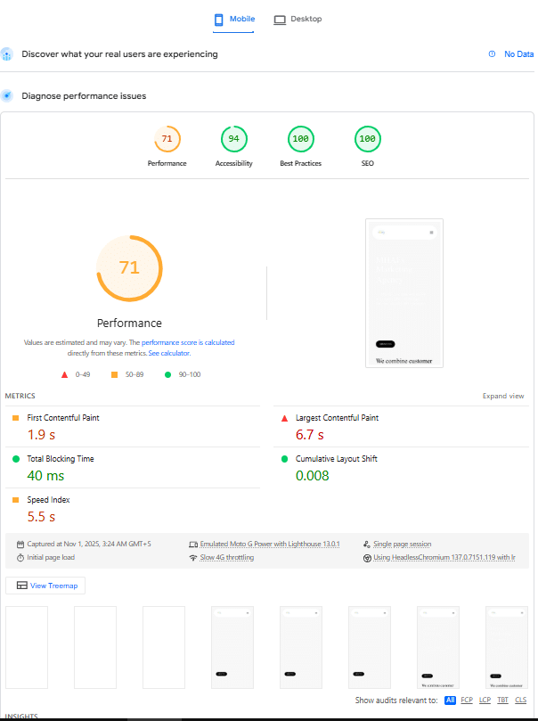This screenshot has width=538, height=721.
Task: Open the View Treemap button
Action: (x=45, y=586)
